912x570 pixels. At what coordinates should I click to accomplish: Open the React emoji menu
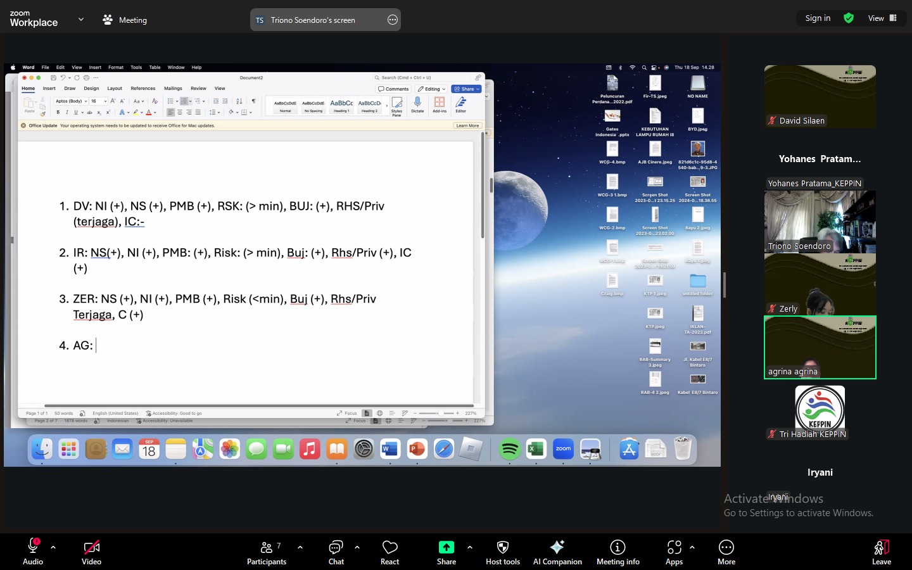tap(389, 552)
